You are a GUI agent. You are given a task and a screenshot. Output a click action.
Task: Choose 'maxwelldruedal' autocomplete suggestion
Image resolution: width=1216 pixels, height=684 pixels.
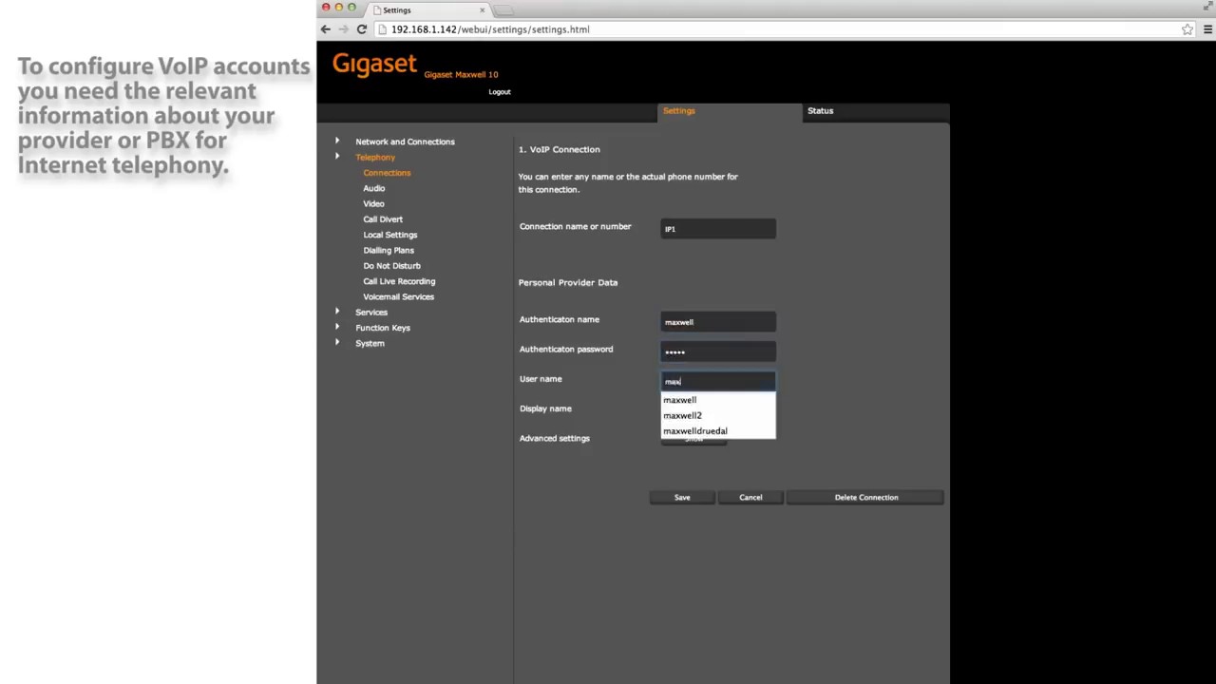pyautogui.click(x=718, y=431)
